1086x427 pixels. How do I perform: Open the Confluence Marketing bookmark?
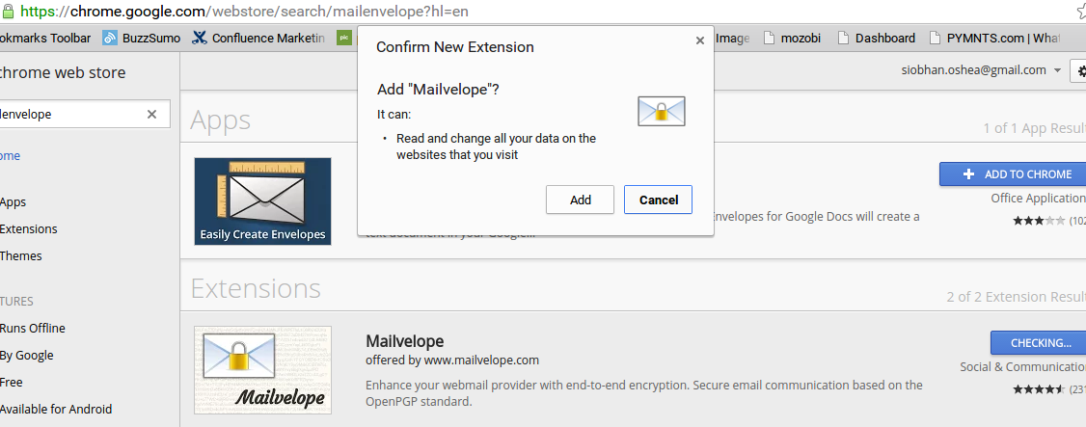coord(258,38)
